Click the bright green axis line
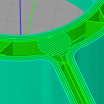104x104 pixels. point(31,17)
